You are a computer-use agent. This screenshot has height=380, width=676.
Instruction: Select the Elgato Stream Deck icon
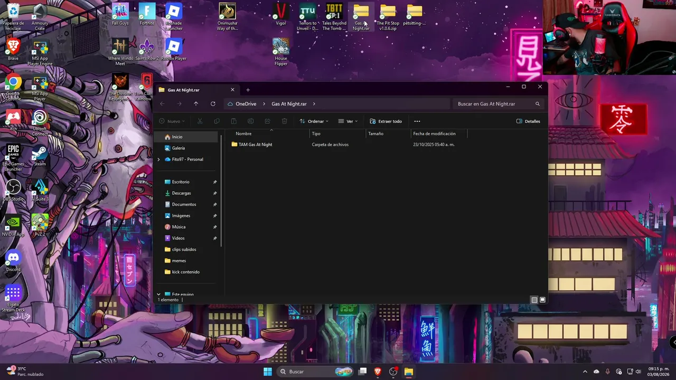click(x=13, y=299)
